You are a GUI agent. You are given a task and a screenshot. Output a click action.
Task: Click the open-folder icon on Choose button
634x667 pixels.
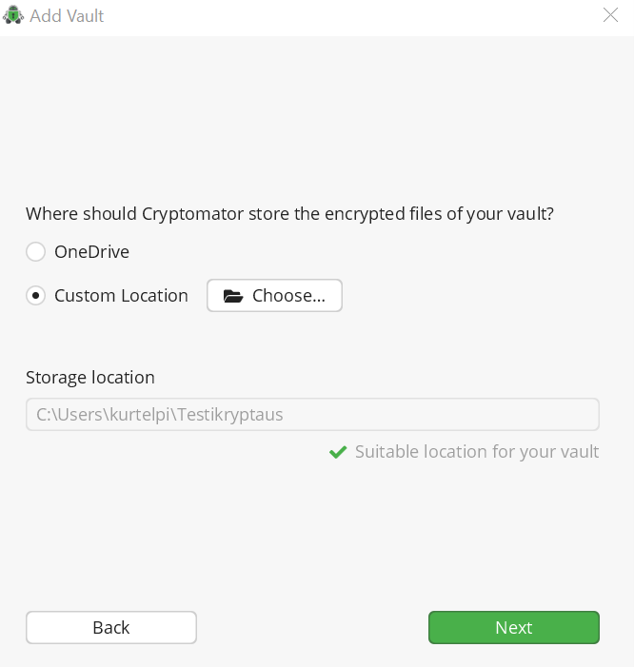pyautogui.click(x=233, y=296)
